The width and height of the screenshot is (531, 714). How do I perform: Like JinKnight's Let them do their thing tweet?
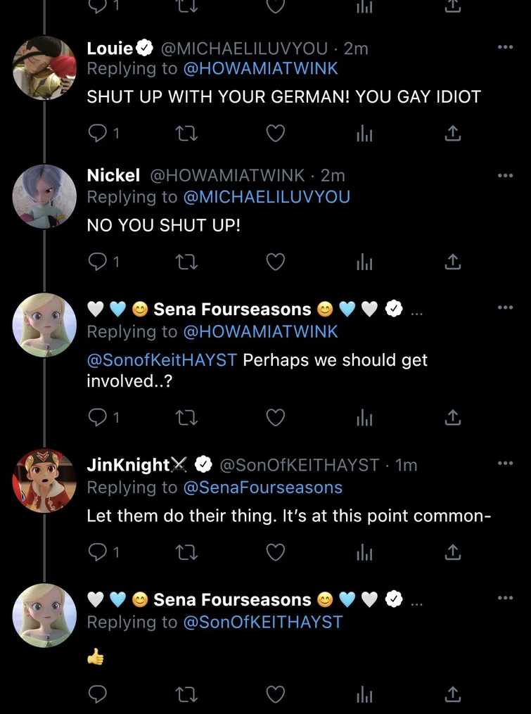coord(275,552)
